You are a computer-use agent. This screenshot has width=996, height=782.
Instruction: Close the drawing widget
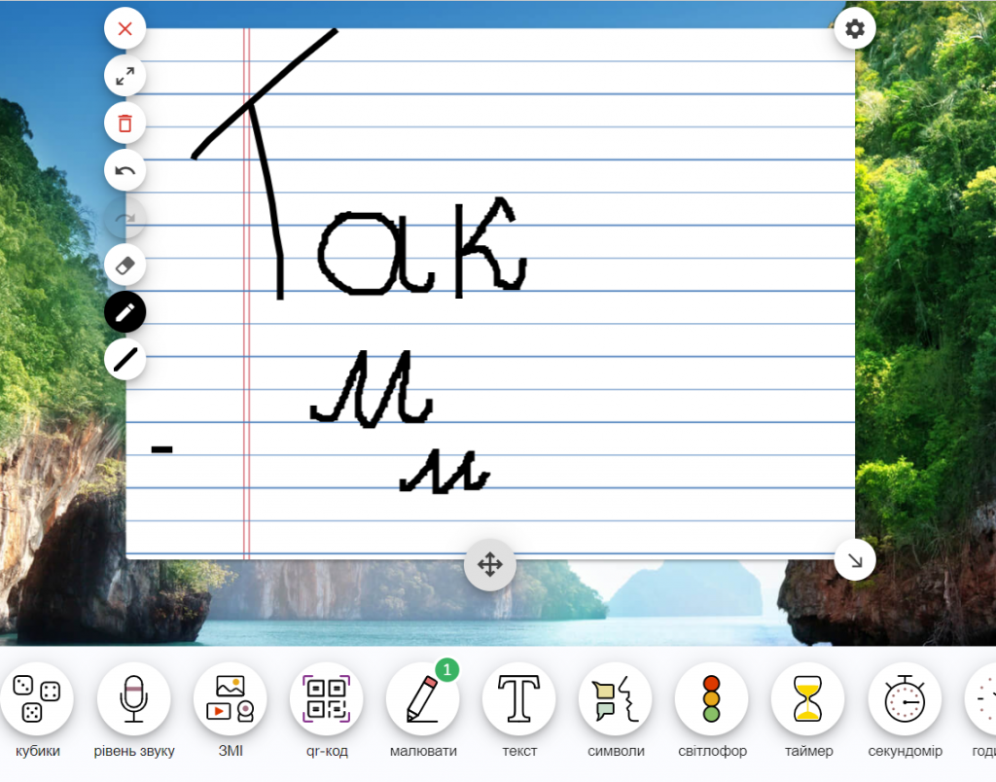coord(124,28)
